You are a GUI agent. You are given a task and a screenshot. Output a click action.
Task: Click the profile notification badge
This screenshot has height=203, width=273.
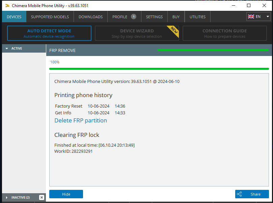(x=134, y=17)
